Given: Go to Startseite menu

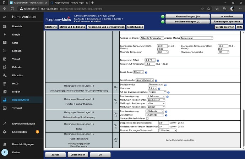Looking at the screenshot, I should [51, 27].
